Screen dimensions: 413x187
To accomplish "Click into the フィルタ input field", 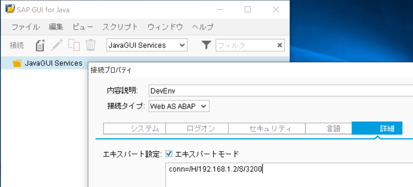I will point(246,45).
